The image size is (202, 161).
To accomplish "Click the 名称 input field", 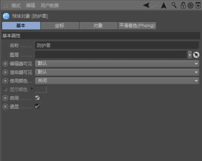I will tap(117, 45).
